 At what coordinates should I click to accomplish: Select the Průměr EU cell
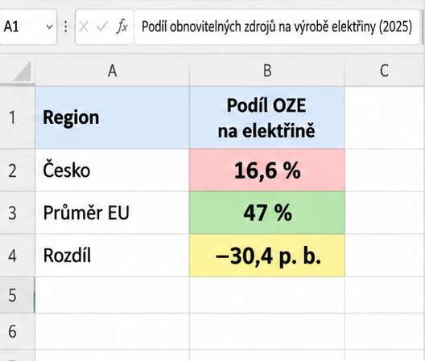[112, 212]
